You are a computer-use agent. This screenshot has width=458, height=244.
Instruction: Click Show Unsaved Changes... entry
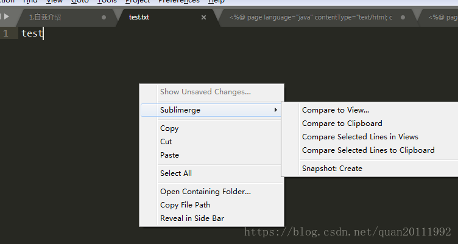pyautogui.click(x=205, y=92)
